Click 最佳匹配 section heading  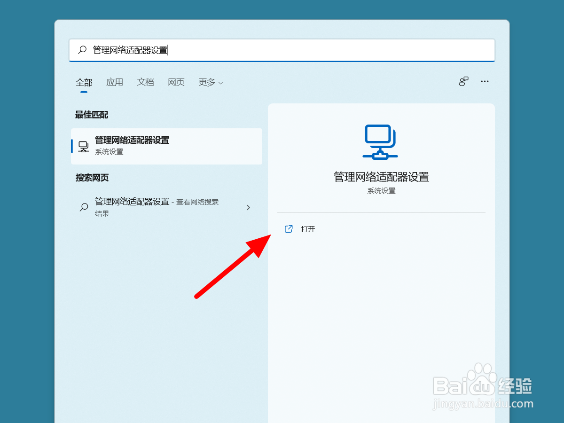(92, 115)
